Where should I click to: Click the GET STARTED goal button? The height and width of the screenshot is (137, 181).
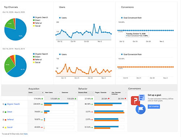tap(153, 106)
